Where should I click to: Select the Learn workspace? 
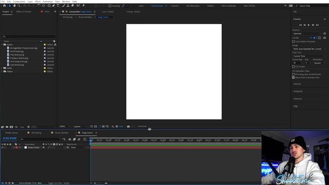coord(141,6)
